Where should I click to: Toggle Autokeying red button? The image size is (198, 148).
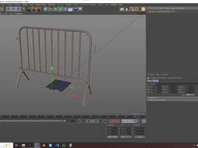(x=114, y=121)
